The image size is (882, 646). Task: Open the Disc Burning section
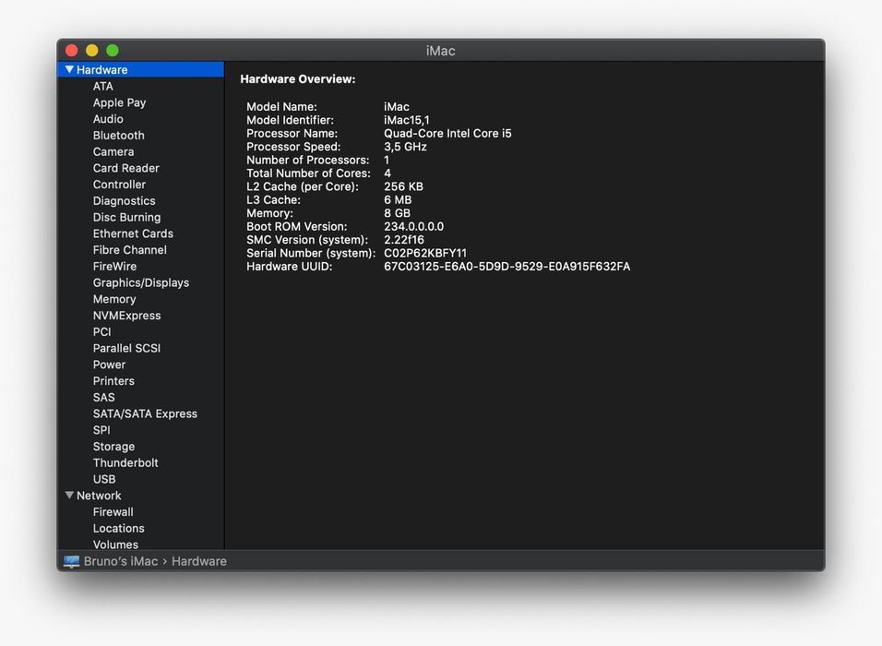tap(127, 217)
